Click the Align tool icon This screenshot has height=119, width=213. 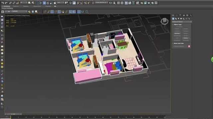(x=114, y=3)
